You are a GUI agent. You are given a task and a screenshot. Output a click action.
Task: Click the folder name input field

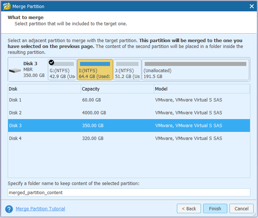click(129, 192)
